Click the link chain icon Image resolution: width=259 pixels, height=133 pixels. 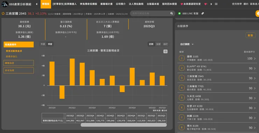203,13
